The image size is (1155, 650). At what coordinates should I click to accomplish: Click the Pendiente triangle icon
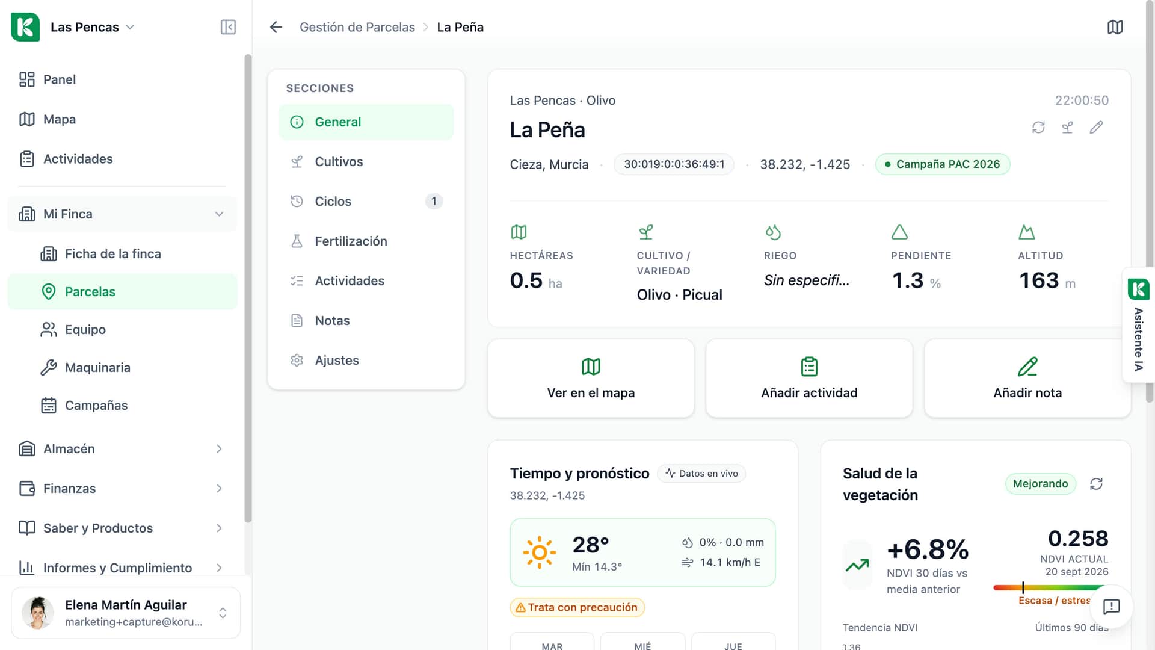(x=899, y=232)
